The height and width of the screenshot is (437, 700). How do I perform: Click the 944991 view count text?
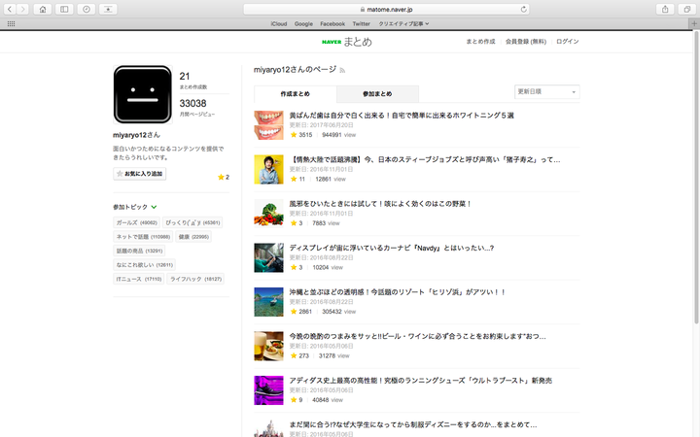click(339, 135)
